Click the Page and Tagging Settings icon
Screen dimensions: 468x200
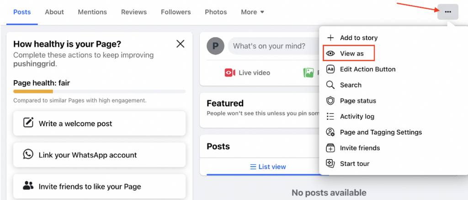click(330, 132)
